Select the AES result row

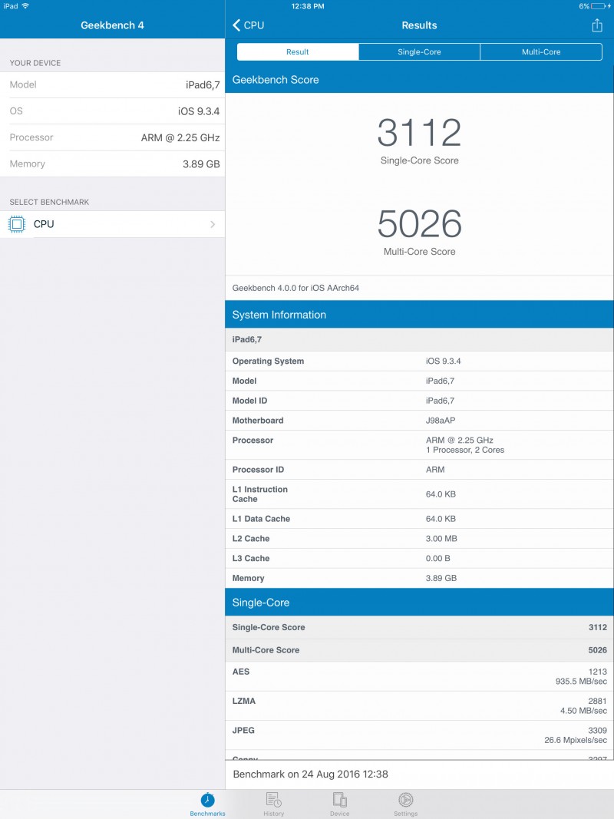419,676
